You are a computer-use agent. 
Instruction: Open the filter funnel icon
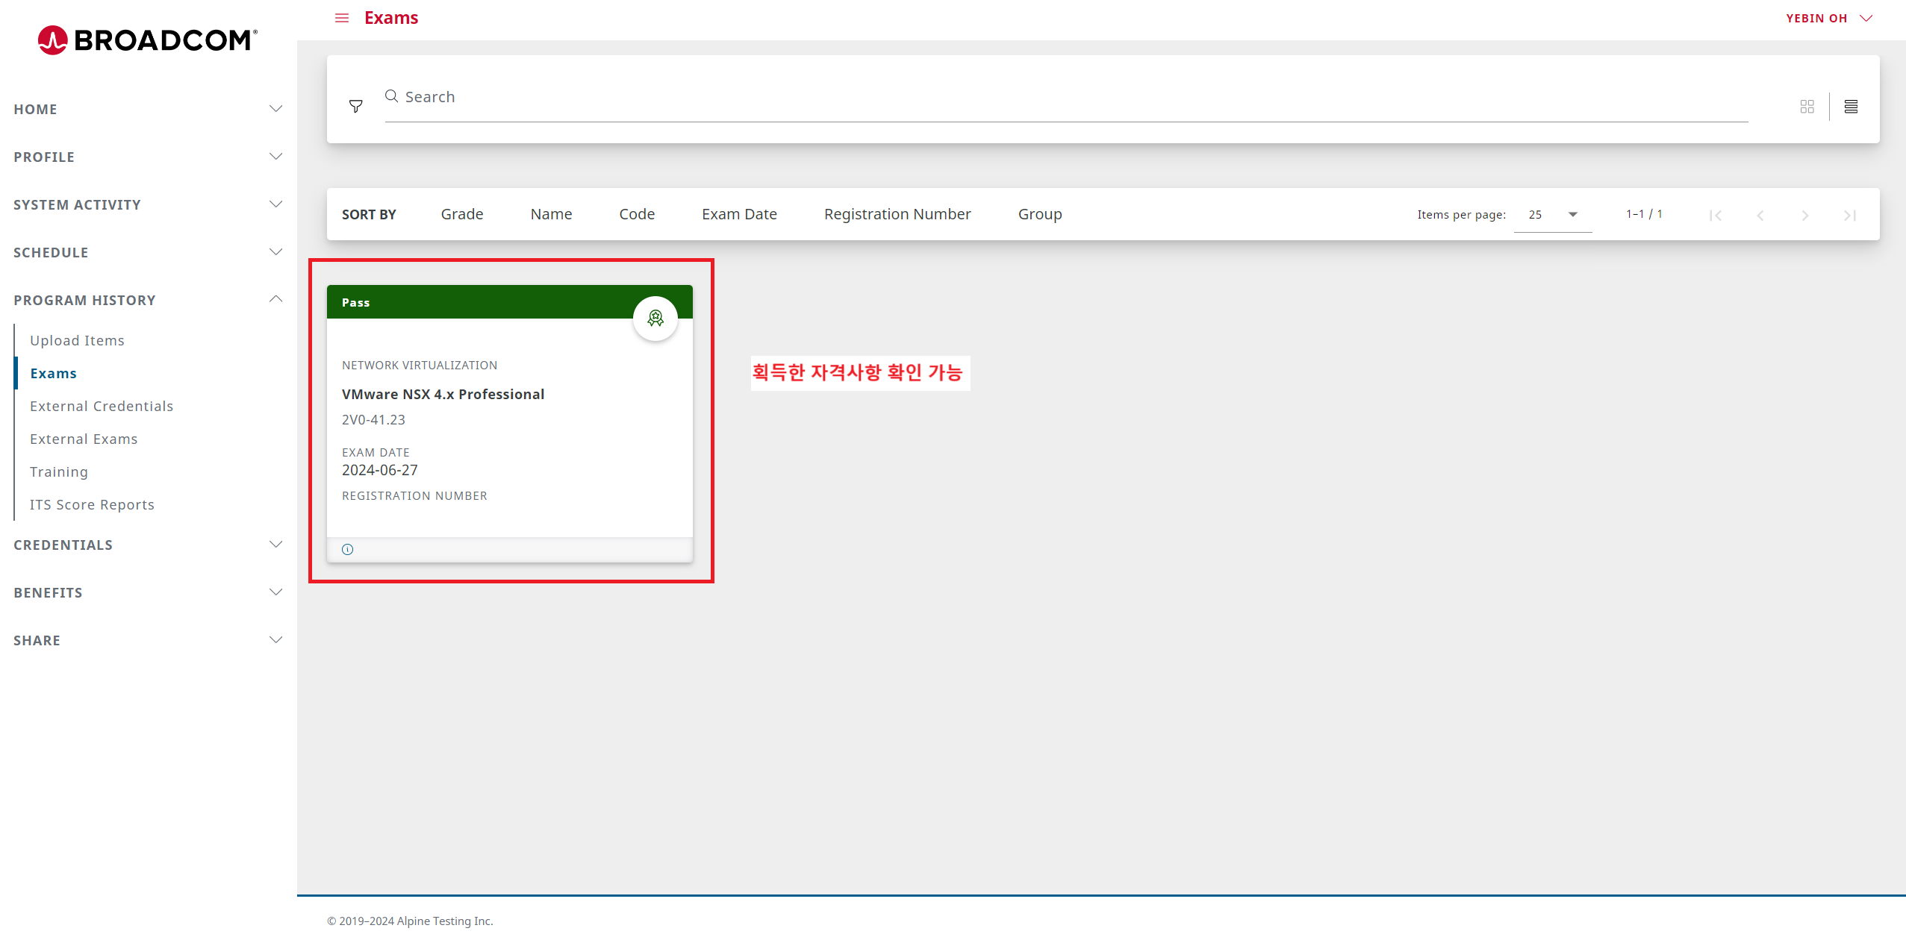(356, 106)
